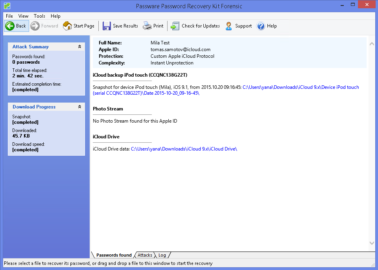Click the green Back arrow icon
The width and height of the screenshot is (378, 270).
10,26
